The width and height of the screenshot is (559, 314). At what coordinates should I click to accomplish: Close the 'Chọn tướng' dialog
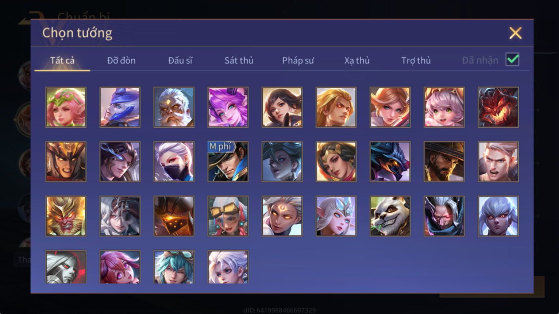515,33
